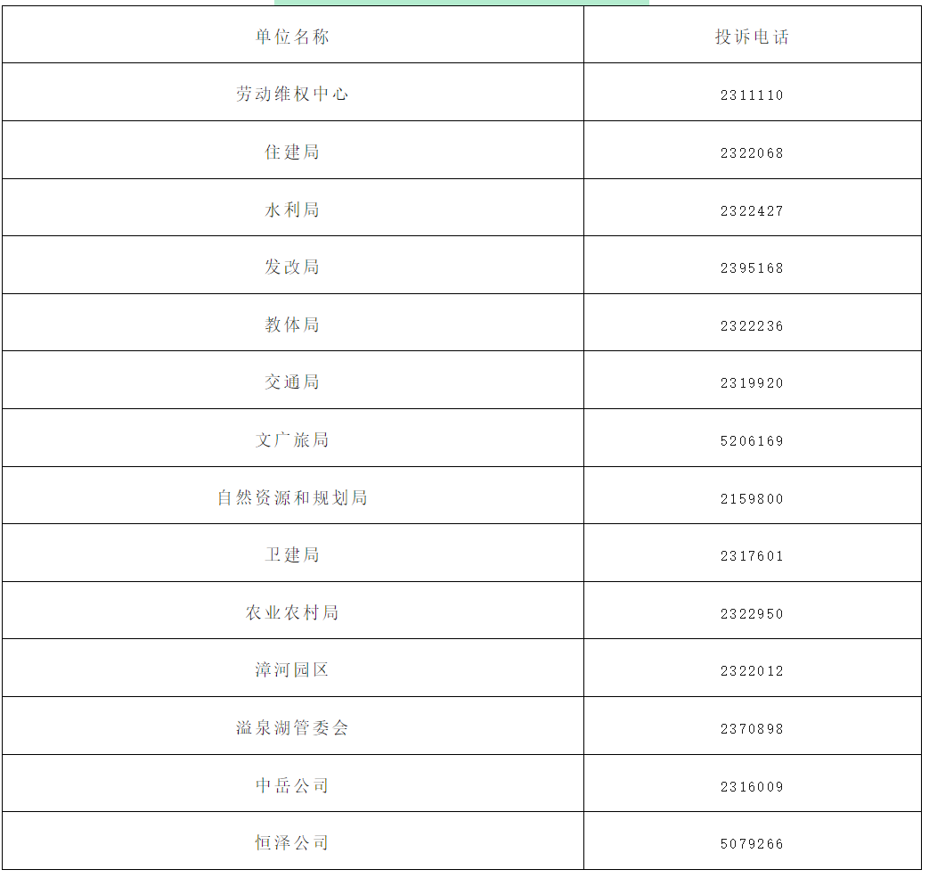The height and width of the screenshot is (878, 929).
Task: Select the 发改局 cell
Action: click(x=292, y=267)
